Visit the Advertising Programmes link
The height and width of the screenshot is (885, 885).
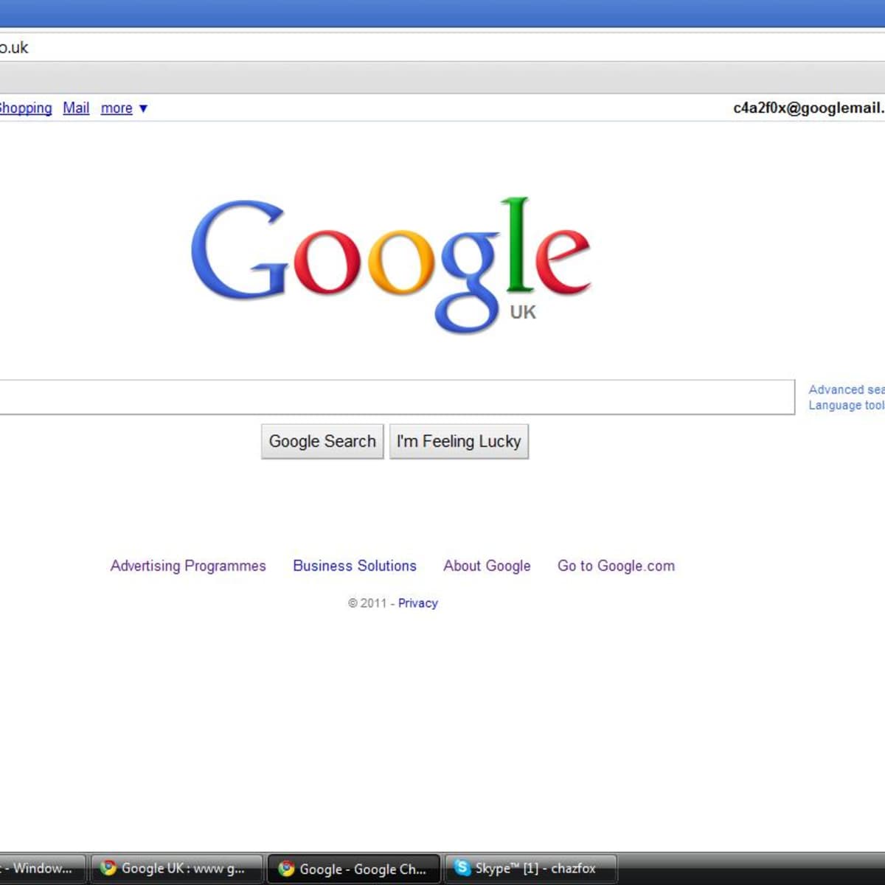click(x=188, y=566)
